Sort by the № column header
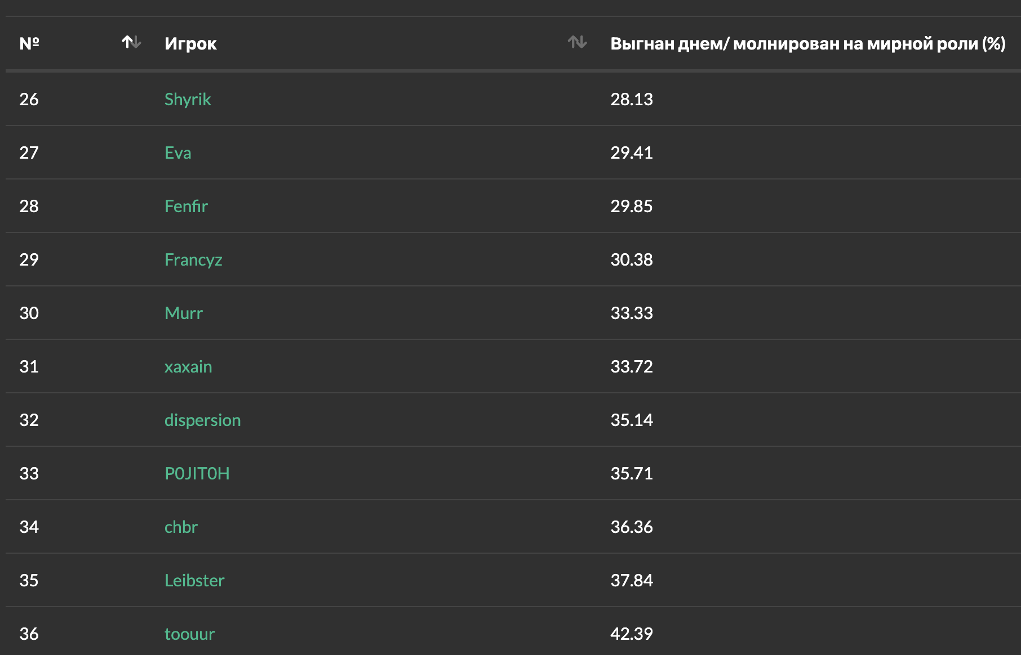This screenshot has width=1021, height=655. click(x=29, y=43)
